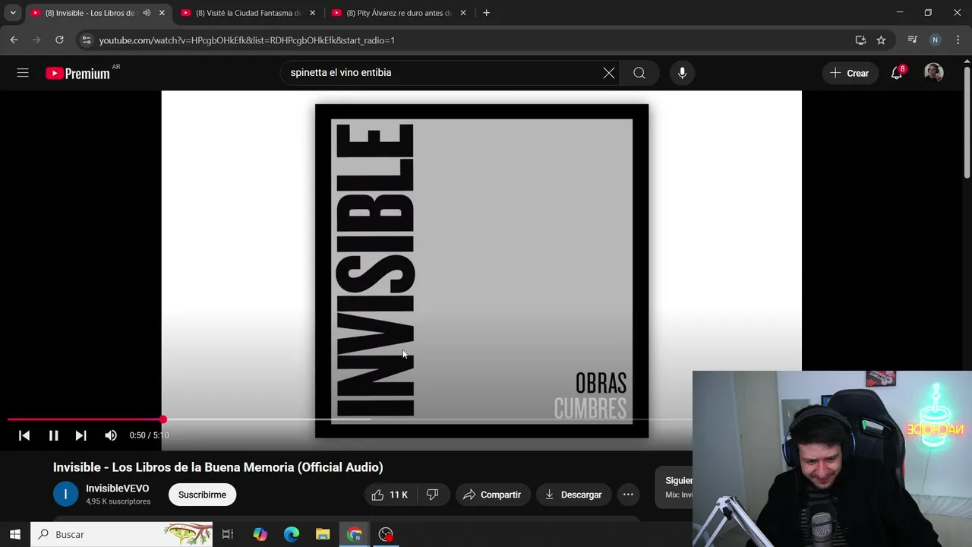The height and width of the screenshot is (547, 972).
Task: Switch to Visité la Ciudad Fantasma tab
Action: (x=248, y=13)
